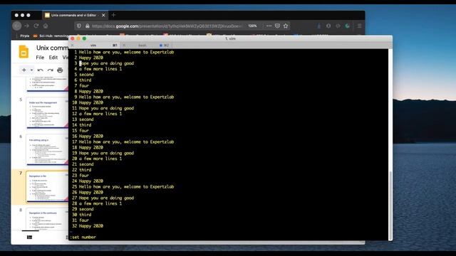Open the Edit menu in Slides
Viewport: 456px width, 256px height.
(53, 58)
